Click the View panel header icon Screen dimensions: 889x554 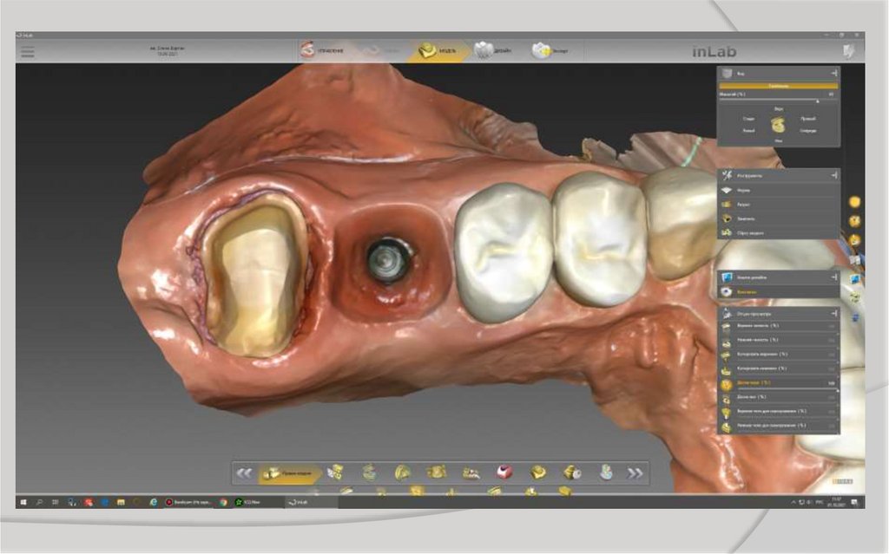point(727,73)
